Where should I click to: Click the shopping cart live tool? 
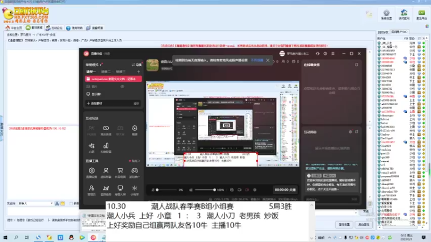(120, 170)
